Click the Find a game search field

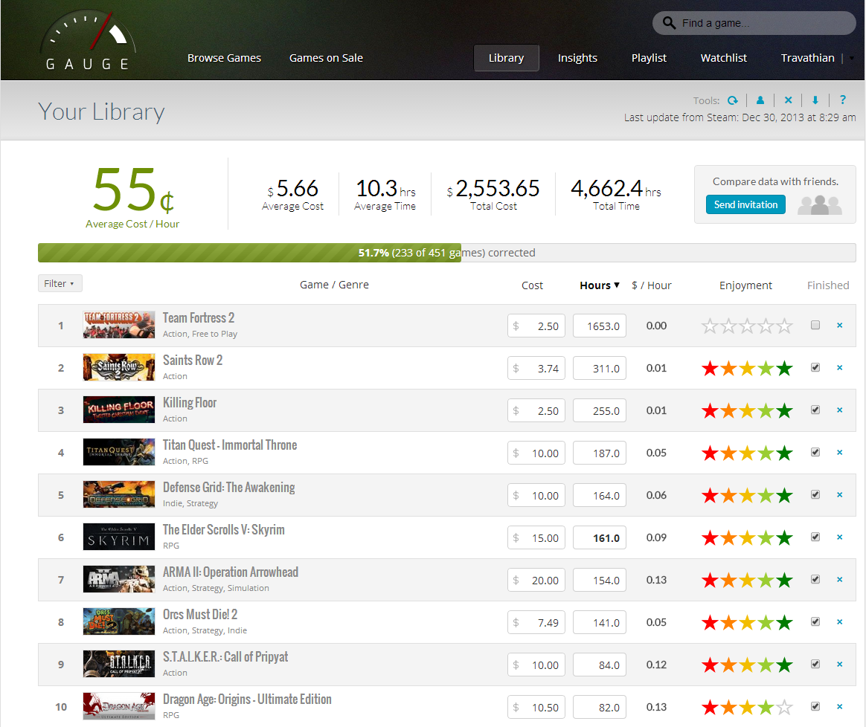point(754,23)
